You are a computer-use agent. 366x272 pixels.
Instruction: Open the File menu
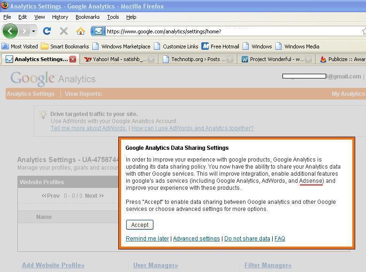7,17
